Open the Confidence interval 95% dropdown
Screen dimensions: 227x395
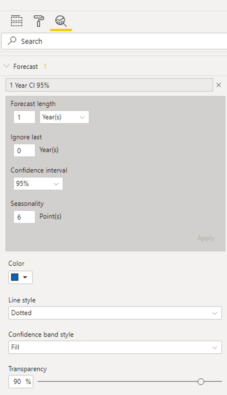(x=38, y=184)
